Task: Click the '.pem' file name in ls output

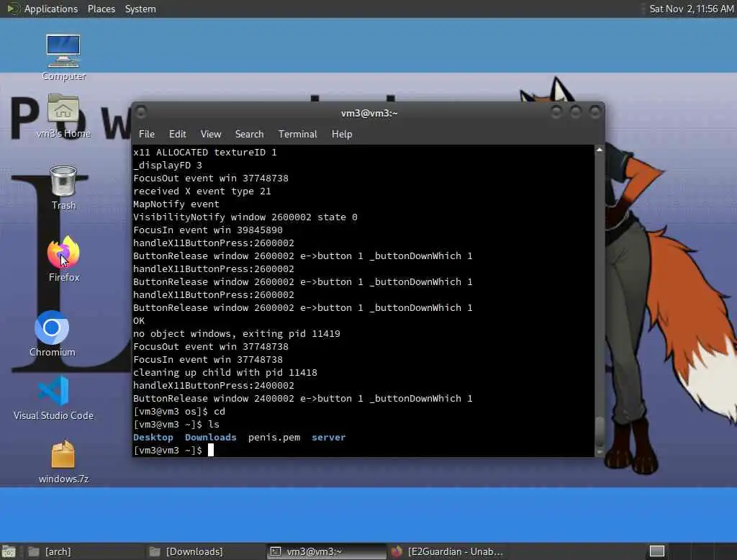Action: coord(274,438)
